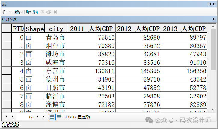Go to the first record
The image size is (218, 129).
pos(6,117)
